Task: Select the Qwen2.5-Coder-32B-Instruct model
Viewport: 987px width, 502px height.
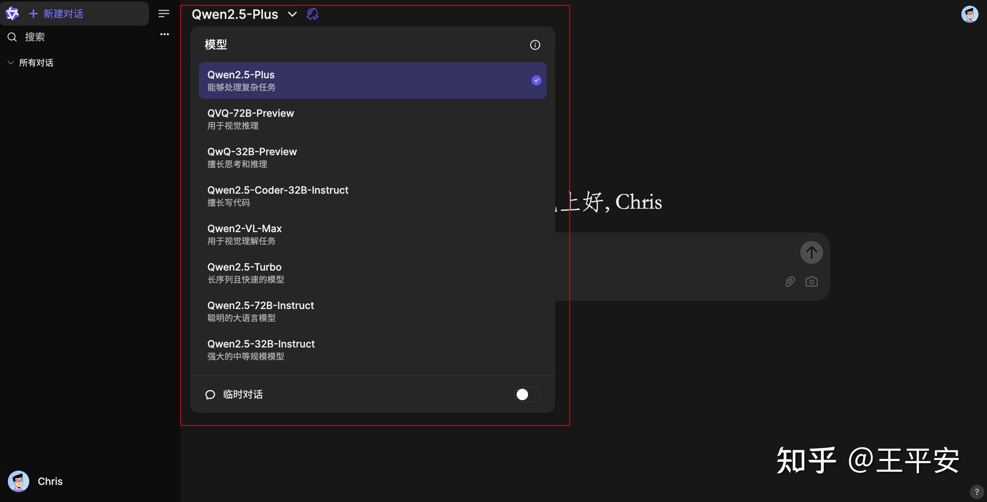Action: coord(278,195)
